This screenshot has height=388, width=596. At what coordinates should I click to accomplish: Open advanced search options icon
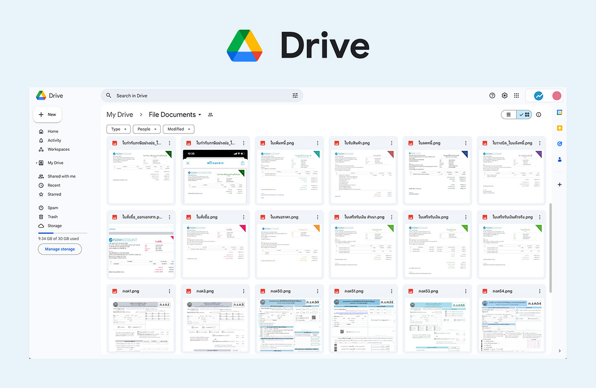pyautogui.click(x=295, y=96)
